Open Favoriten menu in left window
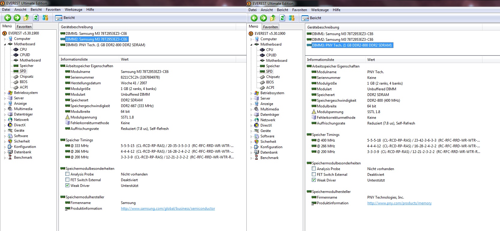This screenshot has width=500, height=231. pyautogui.click(x=53, y=10)
